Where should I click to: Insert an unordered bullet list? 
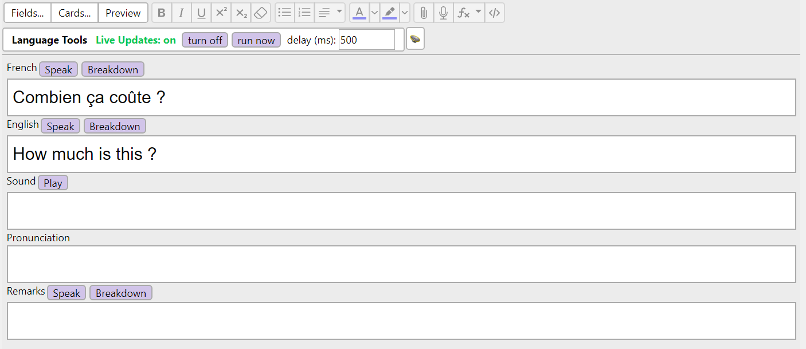click(x=284, y=12)
